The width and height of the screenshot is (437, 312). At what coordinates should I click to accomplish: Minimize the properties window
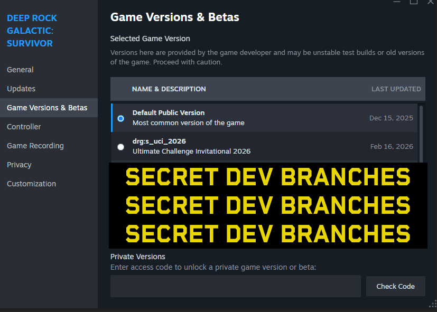tap(397, 2)
